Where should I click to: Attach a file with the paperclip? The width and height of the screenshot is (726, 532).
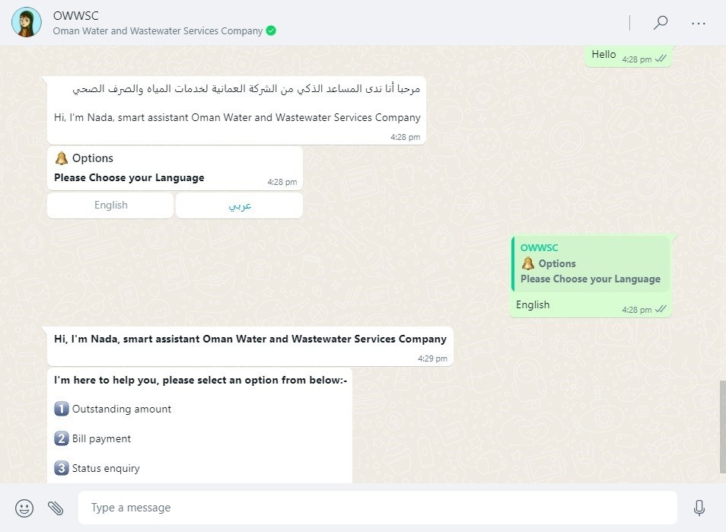[x=56, y=508]
